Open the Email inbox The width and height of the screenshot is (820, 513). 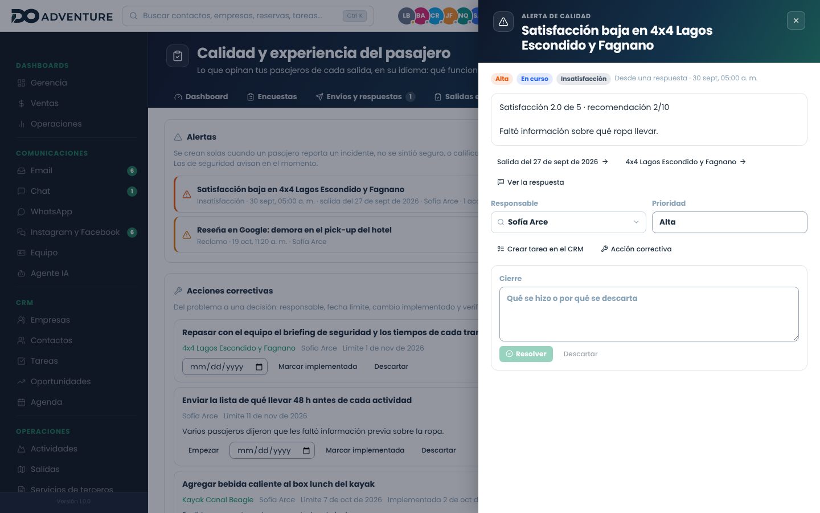tap(76, 170)
